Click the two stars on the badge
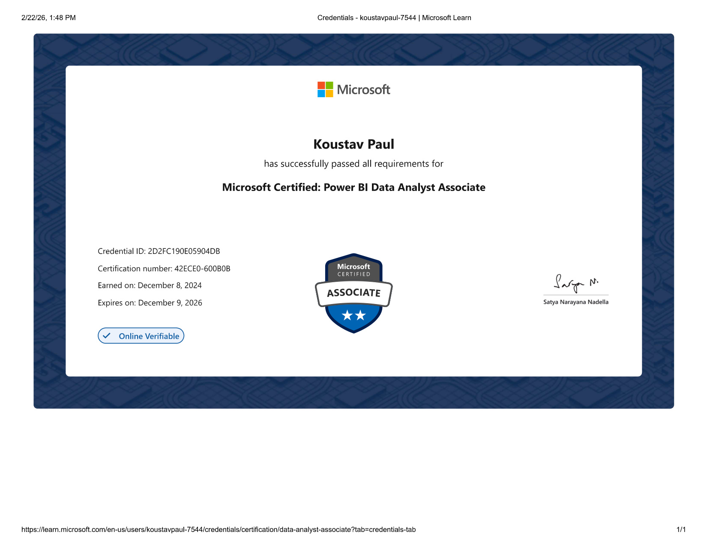 pos(354,316)
